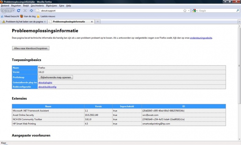Click 'Klaar' status bar text

point(3,143)
